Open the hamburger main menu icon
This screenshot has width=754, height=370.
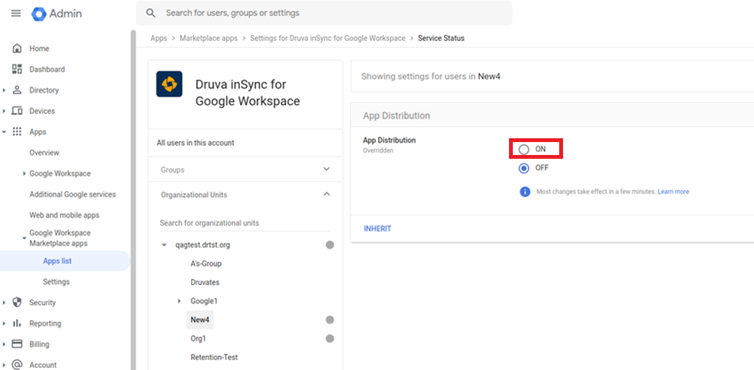[16, 14]
